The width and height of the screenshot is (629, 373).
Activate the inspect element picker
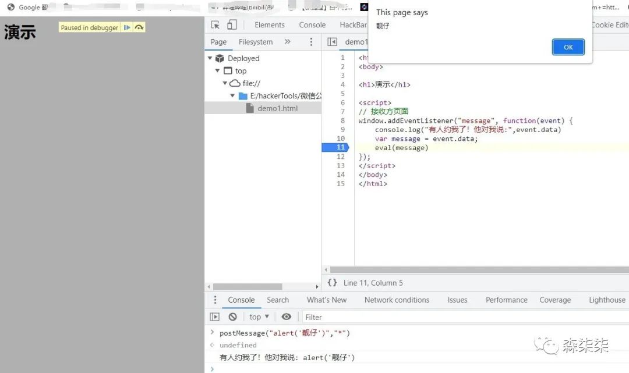point(215,25)
